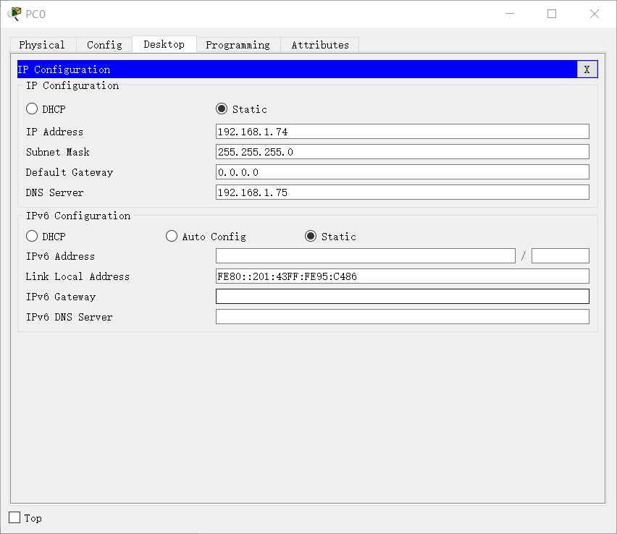The image size is (617, 534).
Task: Minimize the PC0 window
Action: (510, 14)
